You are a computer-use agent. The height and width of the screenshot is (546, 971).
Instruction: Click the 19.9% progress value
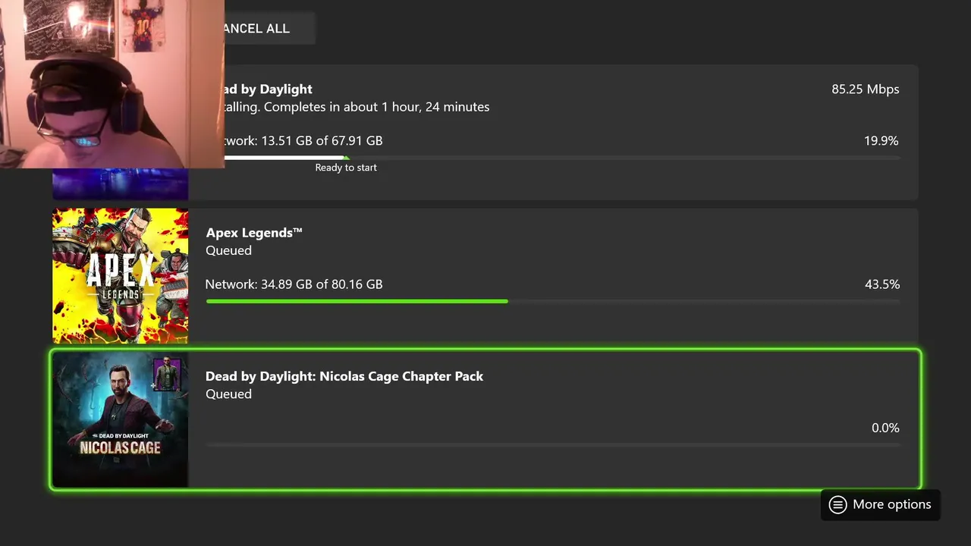[881, 141]
